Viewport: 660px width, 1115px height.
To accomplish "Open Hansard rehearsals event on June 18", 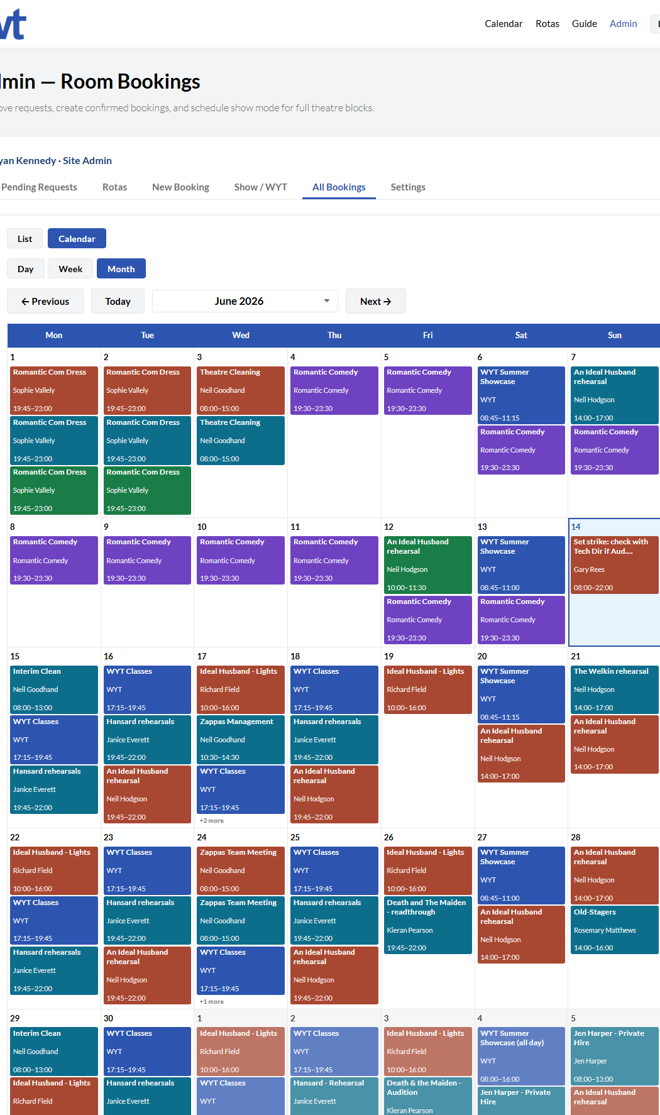I will 334,740.
